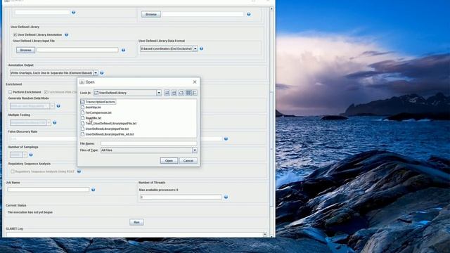
Task: Cancel the Open file dialog
Action: pyautogui.click(x=188, y=161)
